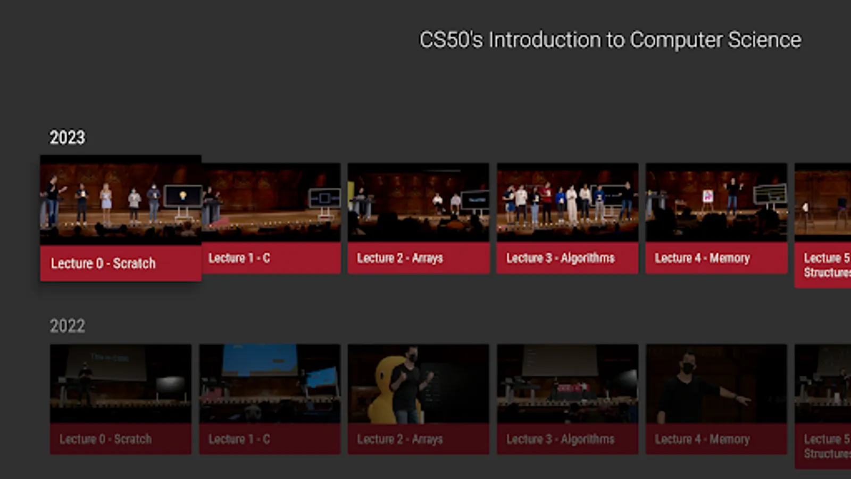Image resolution: width=851 pixels, height=479 pixels.
Task: Click the "CS50's Introduction to Computer Science" title
Action: point(610,40)
